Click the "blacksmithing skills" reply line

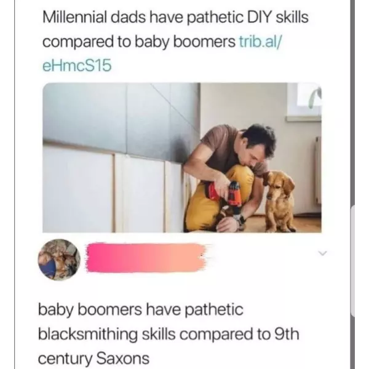tap(107, 334)
